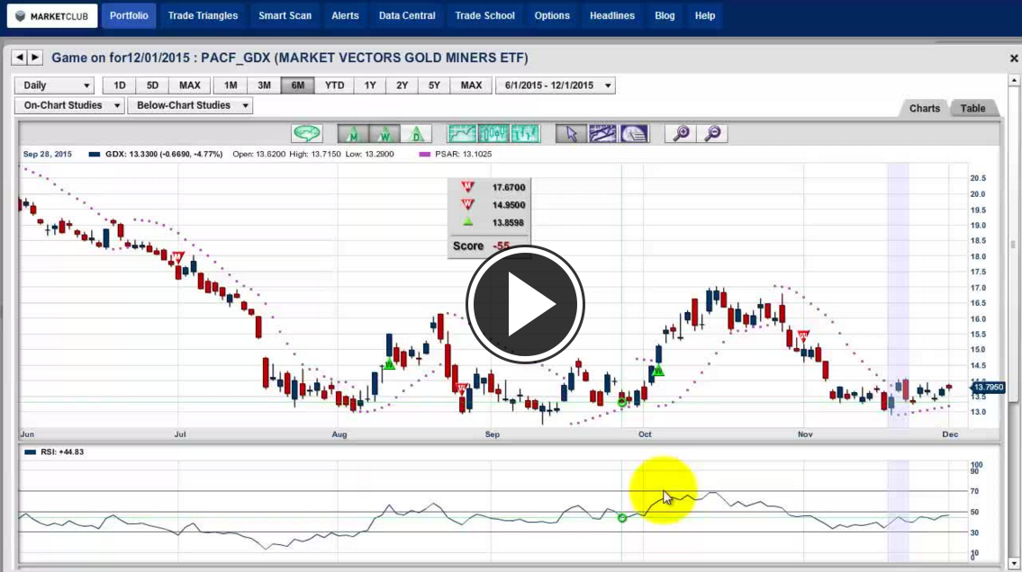Viewport: 1022px width, 572px height.
Task: Click the green triangle beside 13.8598
Action: pyautogui.click(x=467, y=222)
